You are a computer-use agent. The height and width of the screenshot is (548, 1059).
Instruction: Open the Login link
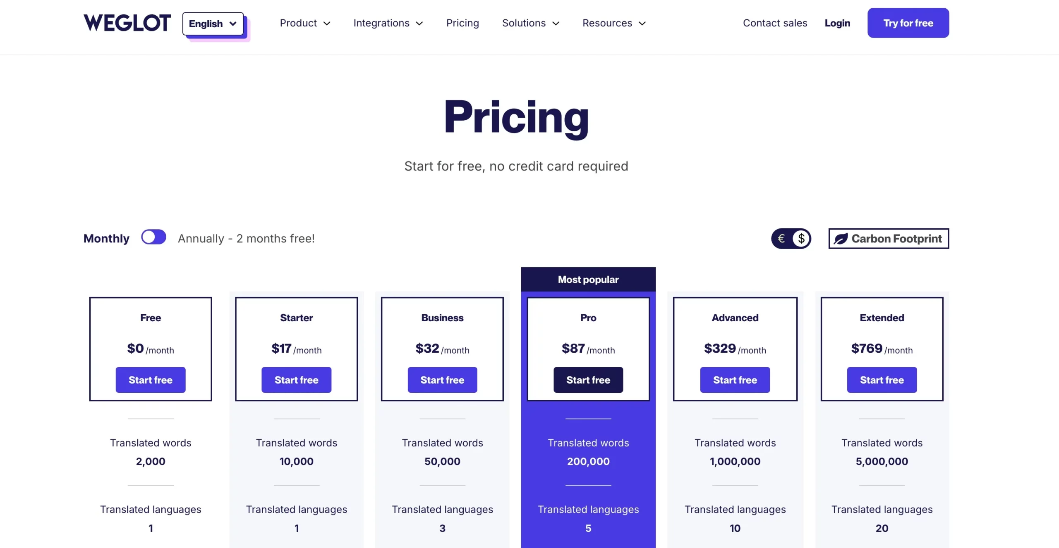[x=837, y=23]
